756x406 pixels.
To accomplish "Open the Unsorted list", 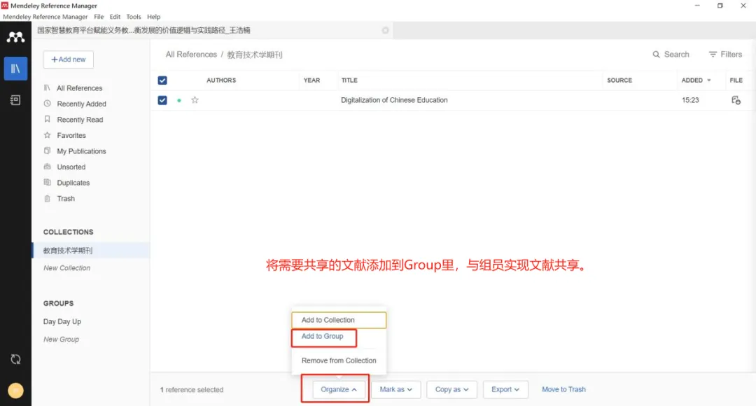I will [71, 167].
